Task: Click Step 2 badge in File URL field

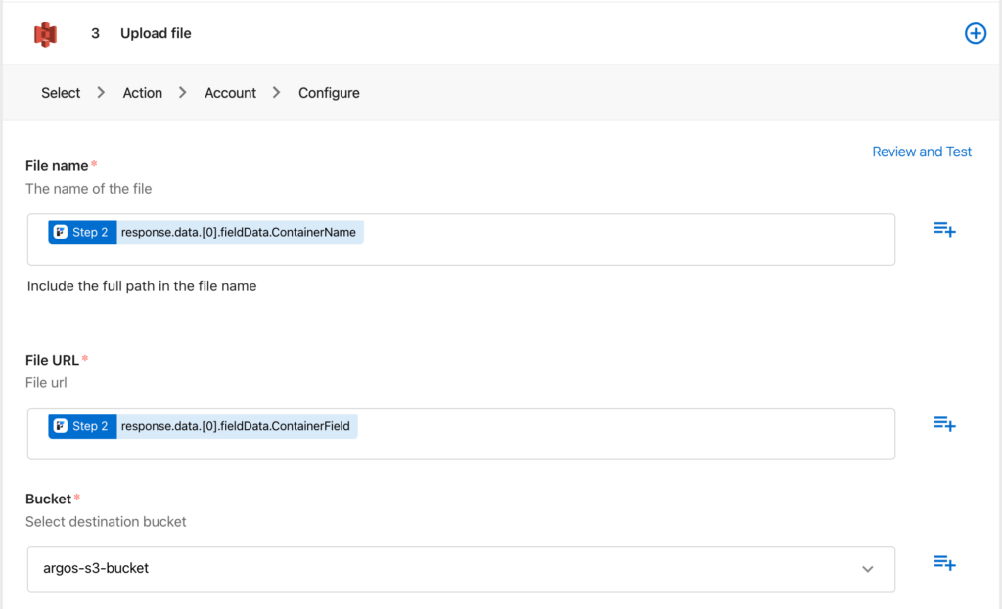Action: click(82, 426)
